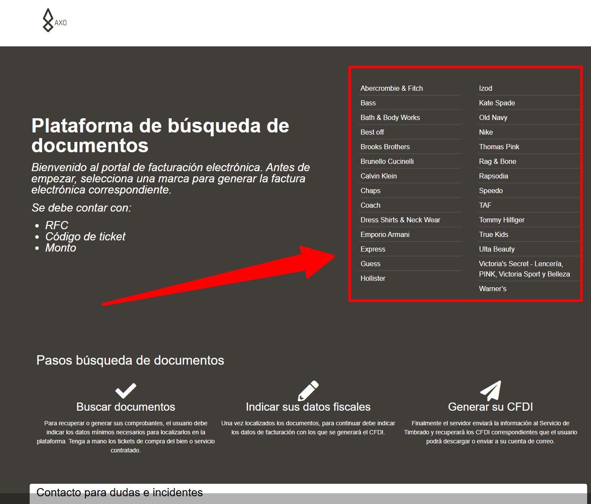Select the Coach brand link
This screenshot has height=504, width=591.
370,205
